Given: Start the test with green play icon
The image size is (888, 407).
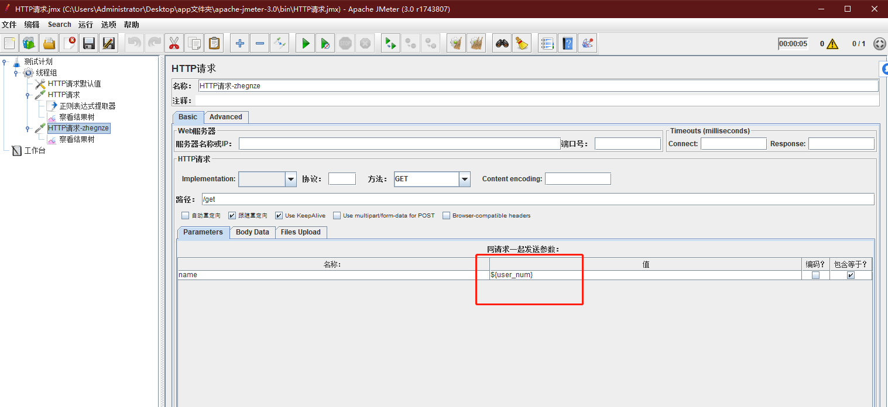Looking at the screenshot, I should pyautogui.click(x=306, y=43).
